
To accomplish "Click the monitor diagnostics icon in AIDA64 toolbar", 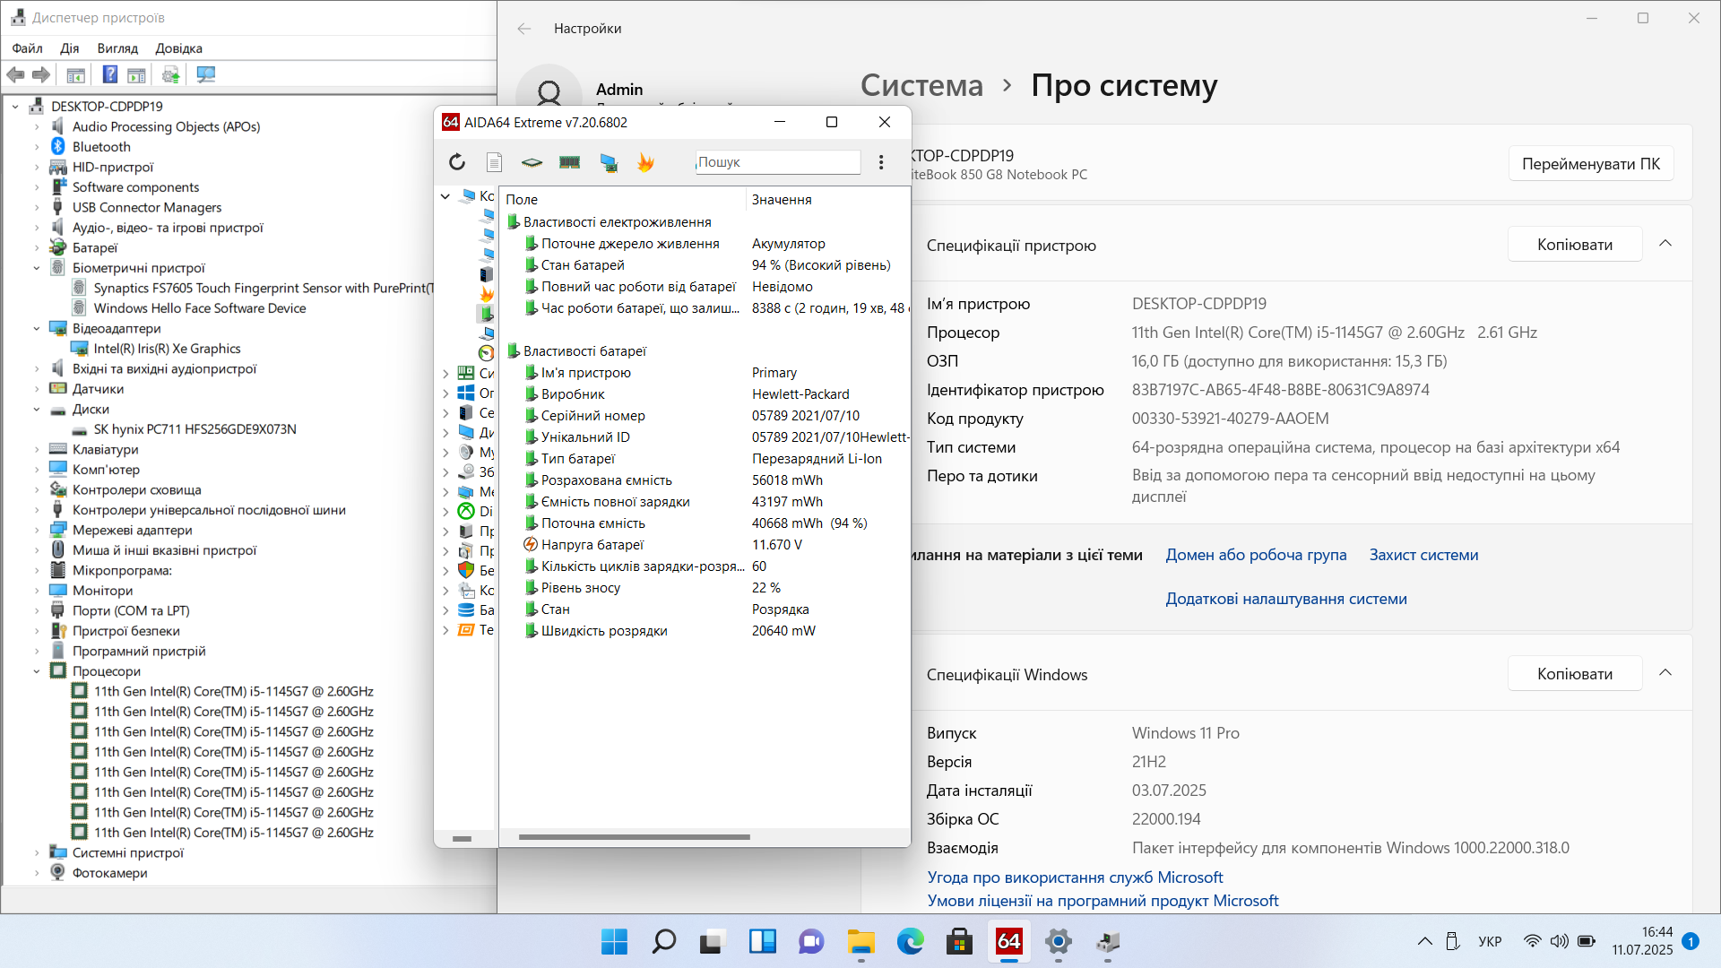I will (609, 162).
